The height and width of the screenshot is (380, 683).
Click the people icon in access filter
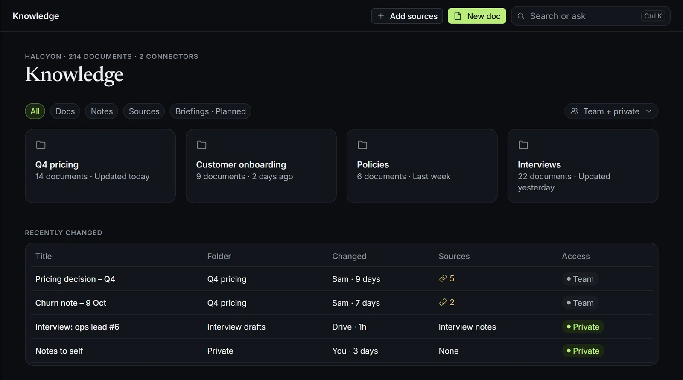click(575, 111)
